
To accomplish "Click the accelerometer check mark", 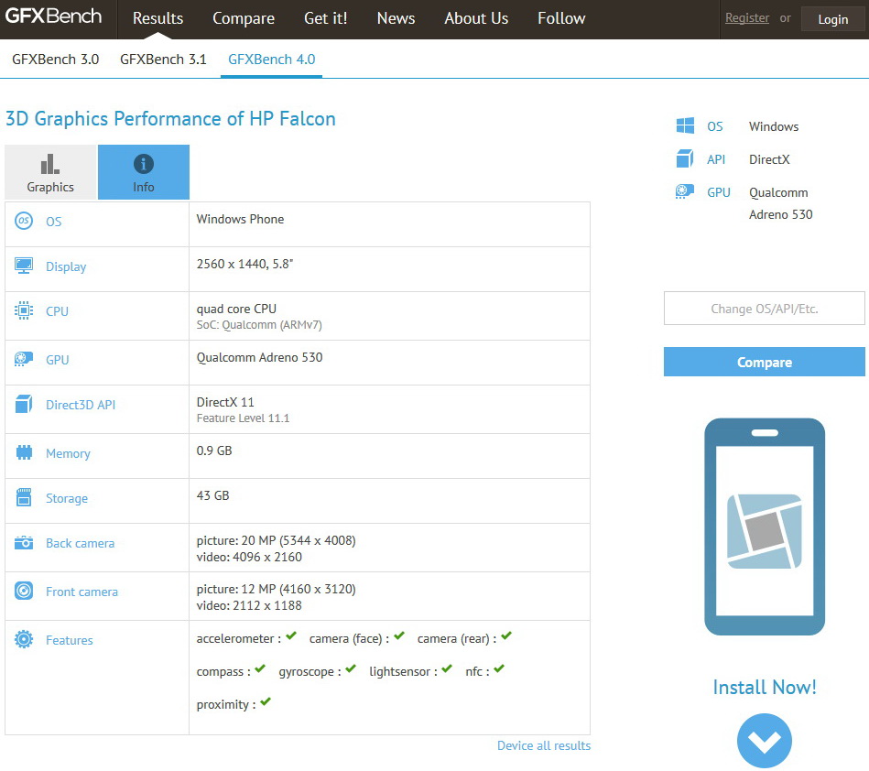I will click(x=291, y=635).
